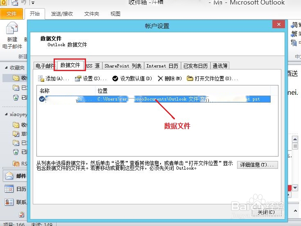Select drafts folder under xiaoyey account
The image size is (301, 226).
(x=19, y=134)
